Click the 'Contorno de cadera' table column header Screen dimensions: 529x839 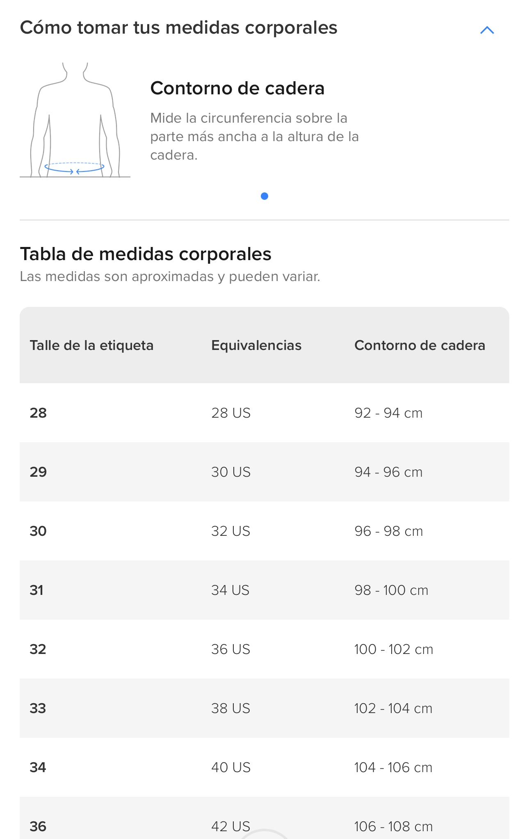(x=420, y=345)
